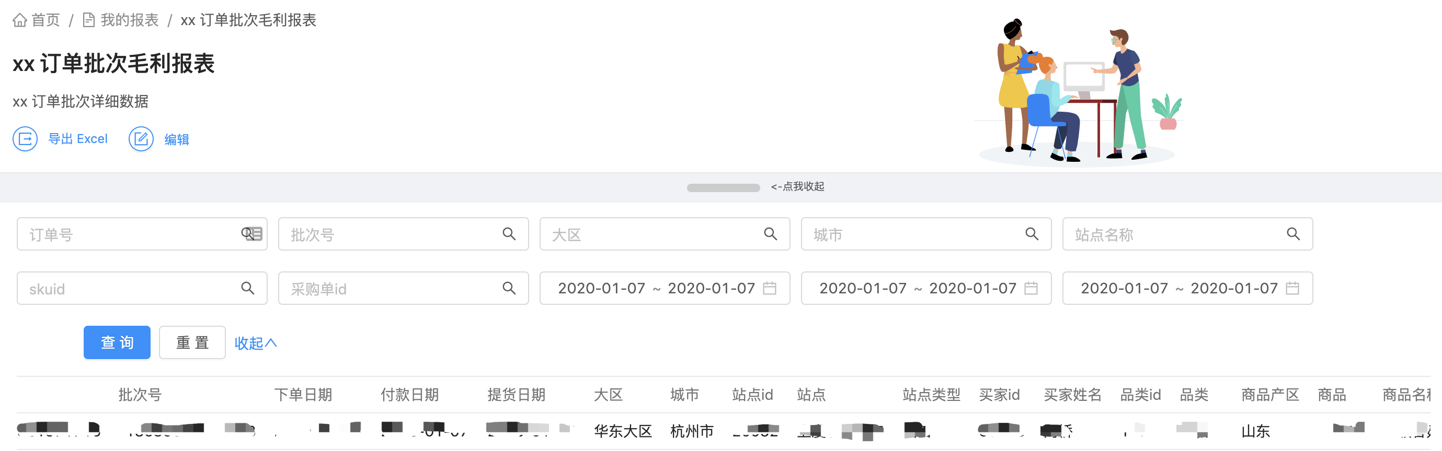The height and width of the screenshot is (451, 1442).
Task: Collapse the filter form using 收起
Action: pyautogui.click(x=255, y=343)
